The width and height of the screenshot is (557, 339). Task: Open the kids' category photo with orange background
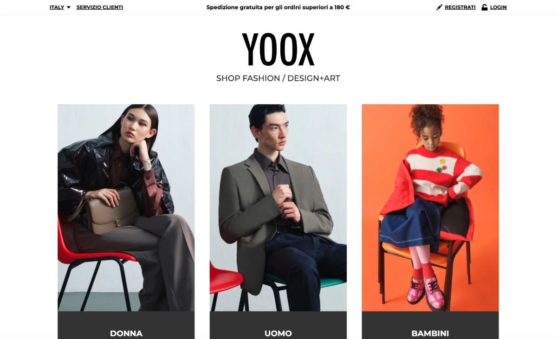[x=430, y=208]
